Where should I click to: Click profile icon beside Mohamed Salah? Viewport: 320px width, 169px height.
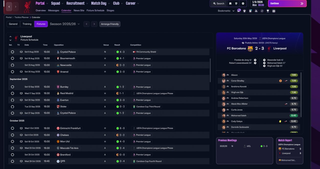pyautogui.click(x=228, y=116)
